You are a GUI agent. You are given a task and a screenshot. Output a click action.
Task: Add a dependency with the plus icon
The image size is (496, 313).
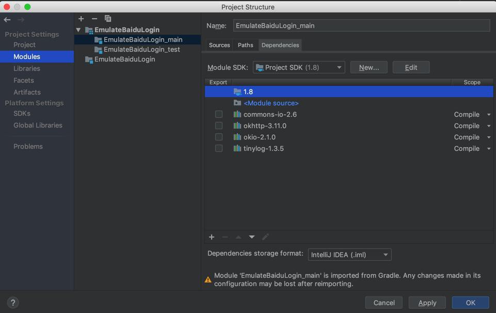click(x=212, y=237)
